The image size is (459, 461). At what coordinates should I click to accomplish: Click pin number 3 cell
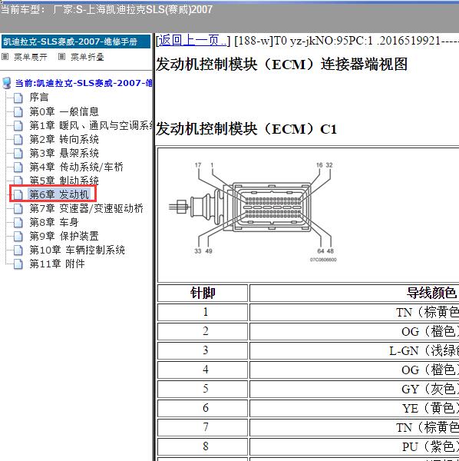[x=203, y=350]
